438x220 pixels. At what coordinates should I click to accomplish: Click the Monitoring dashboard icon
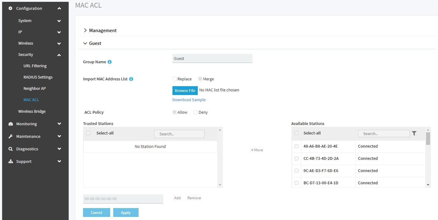click(x=11, y=124)
